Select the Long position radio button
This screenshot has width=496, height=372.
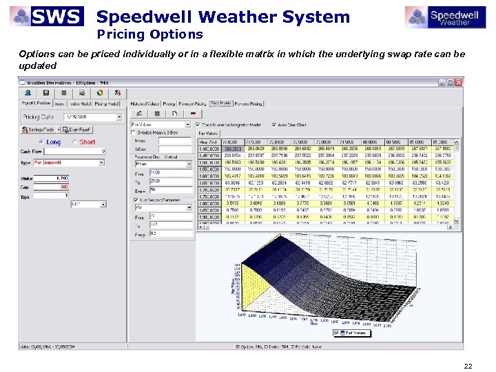point(41,142)
